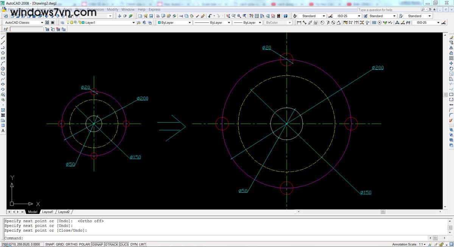This screenshot has width=454, height=247.
Task: Switch to the Model tab
Action: [x=33, y=212]
